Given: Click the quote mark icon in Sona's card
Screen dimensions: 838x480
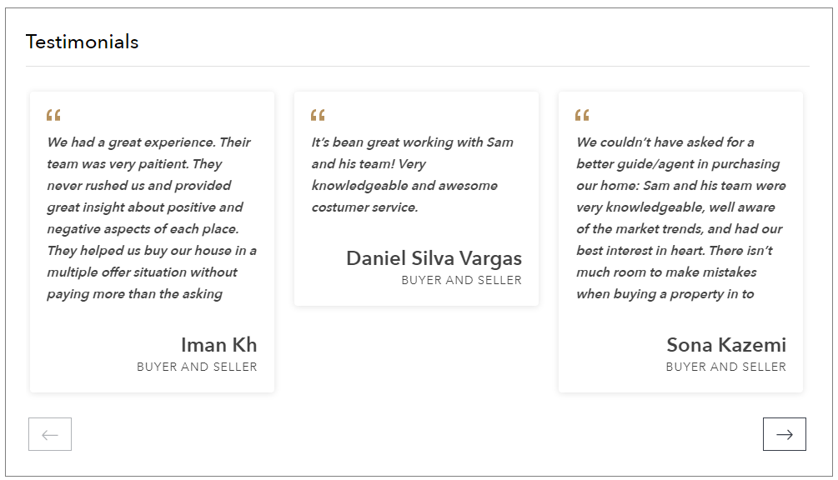Looking at the screenshot, I should click(582, 115).
